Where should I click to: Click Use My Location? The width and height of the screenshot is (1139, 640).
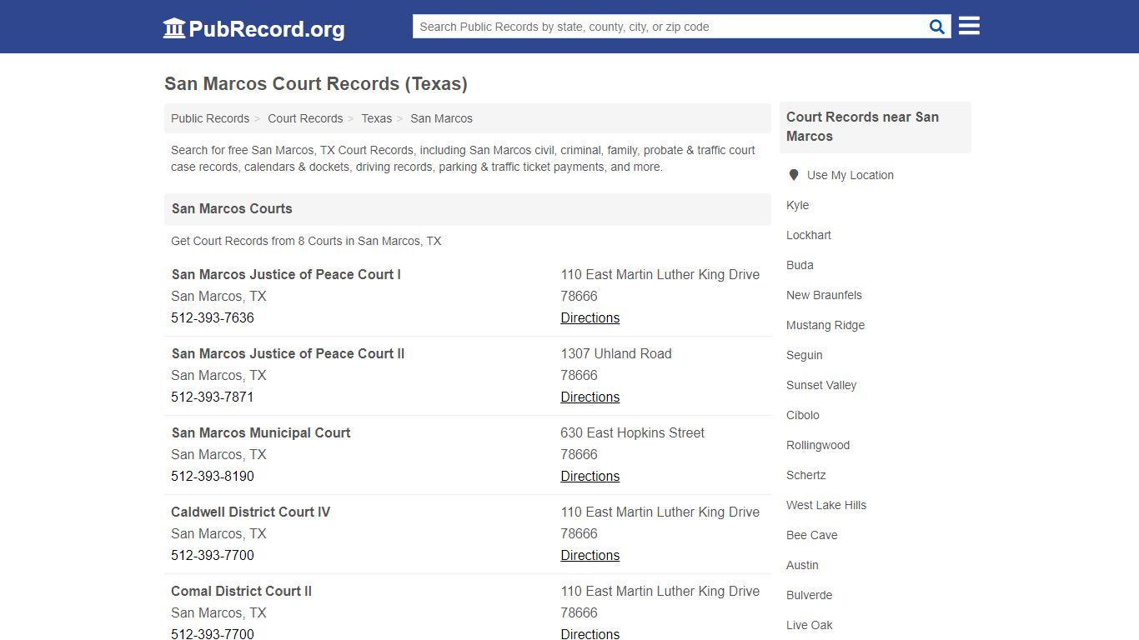(850, 175)
